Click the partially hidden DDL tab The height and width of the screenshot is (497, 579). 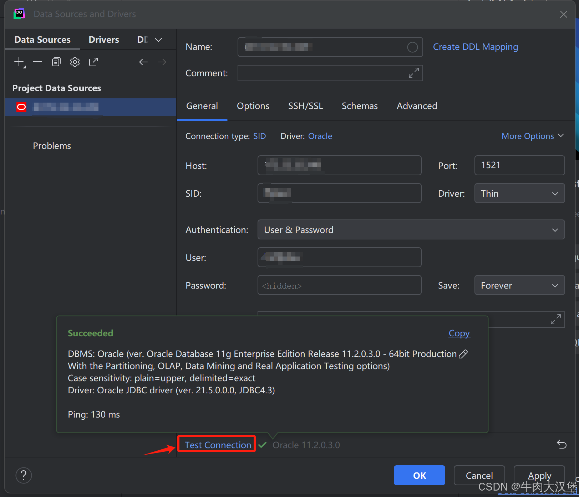point(142,40)
